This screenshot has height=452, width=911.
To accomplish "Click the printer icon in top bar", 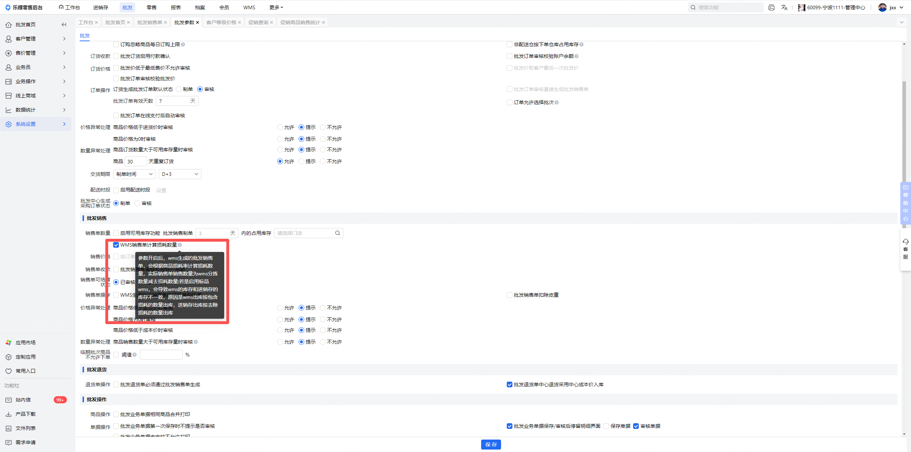I will click(771, 7).
